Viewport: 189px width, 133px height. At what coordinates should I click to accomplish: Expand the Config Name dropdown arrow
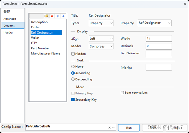click(x=113, y=128)
